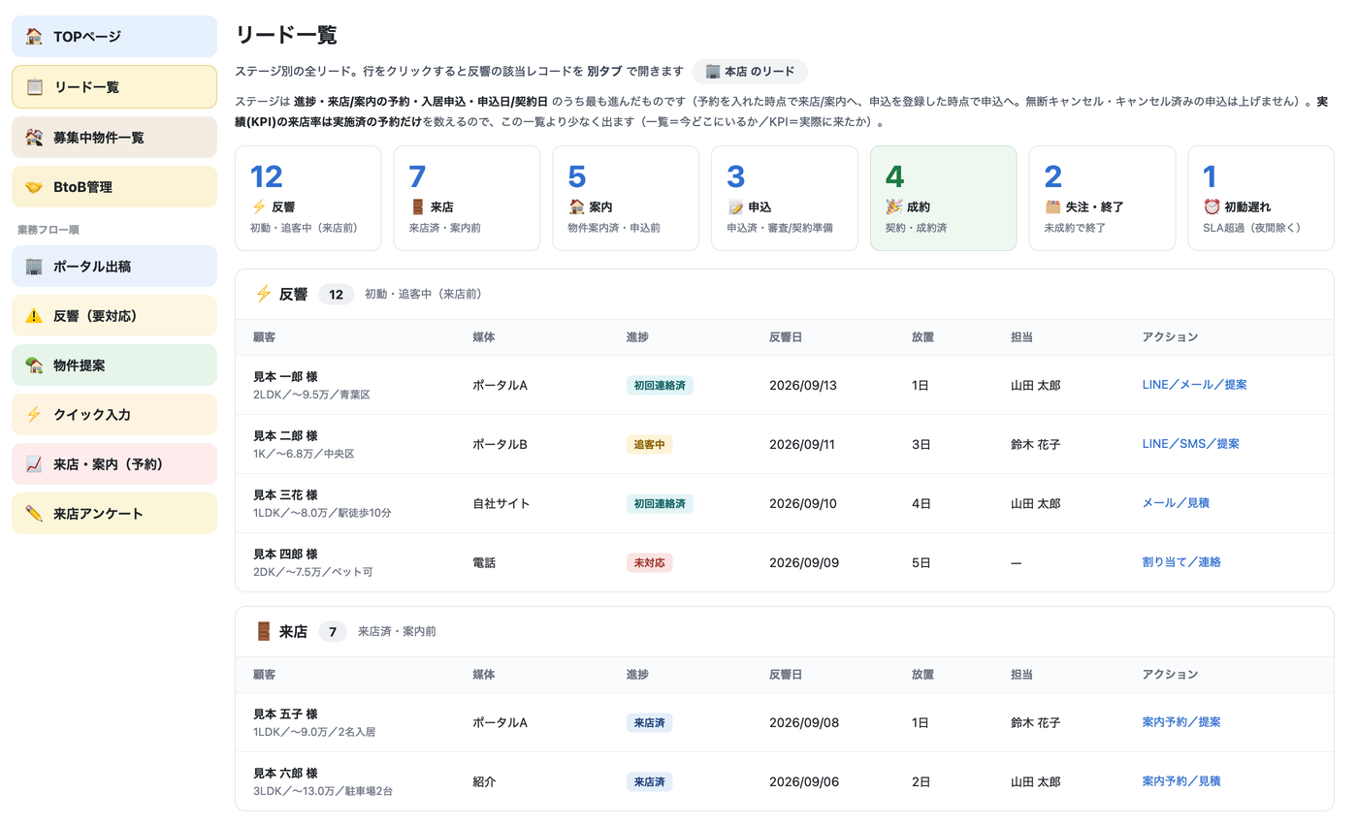Click LINE／SMS／提案 for 見本 二郎
This screenshot has width=1358, height=825.
pyautogui.click(x=1190, y=444)
